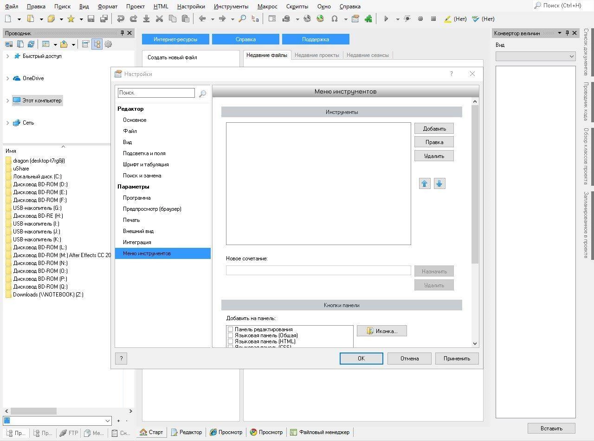The height and width of the screenshot is (441, 594).
Task: Click the Copy icon in toolbar
Action: point(173,19)
